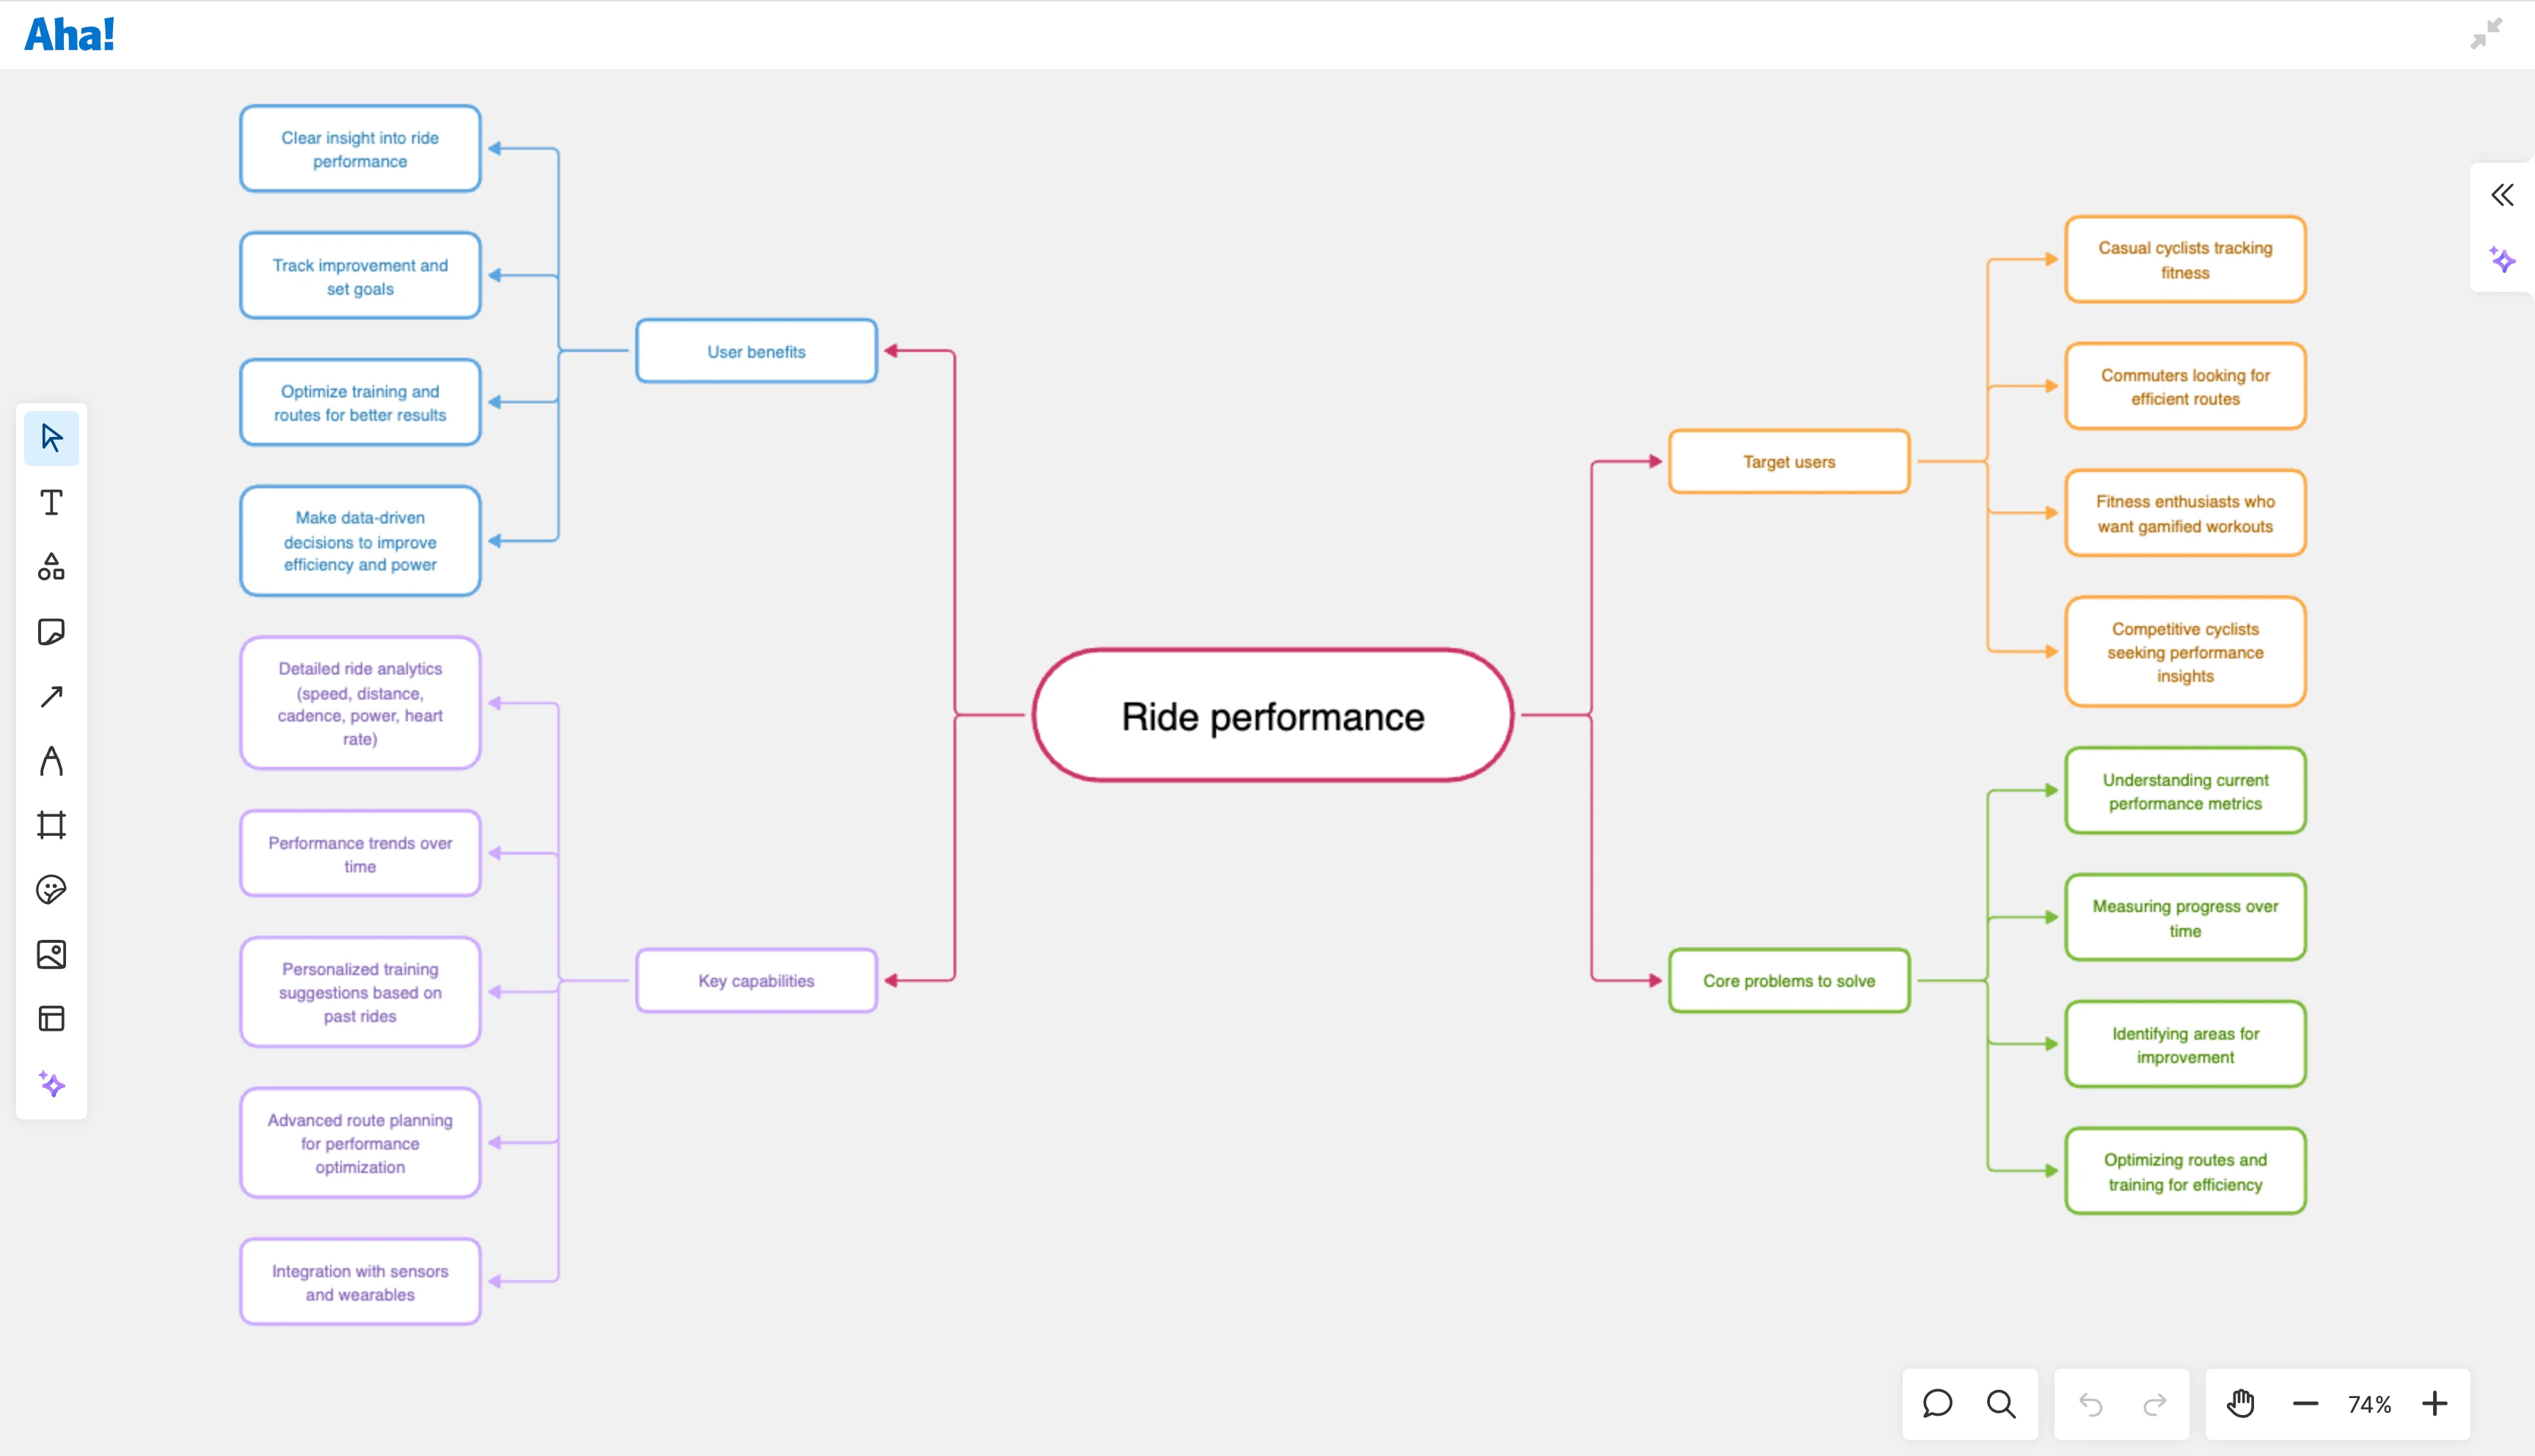The height and width of the screenshot is (1456, 2535).
Task: Select the Frame tool
Action: [51, 824]
